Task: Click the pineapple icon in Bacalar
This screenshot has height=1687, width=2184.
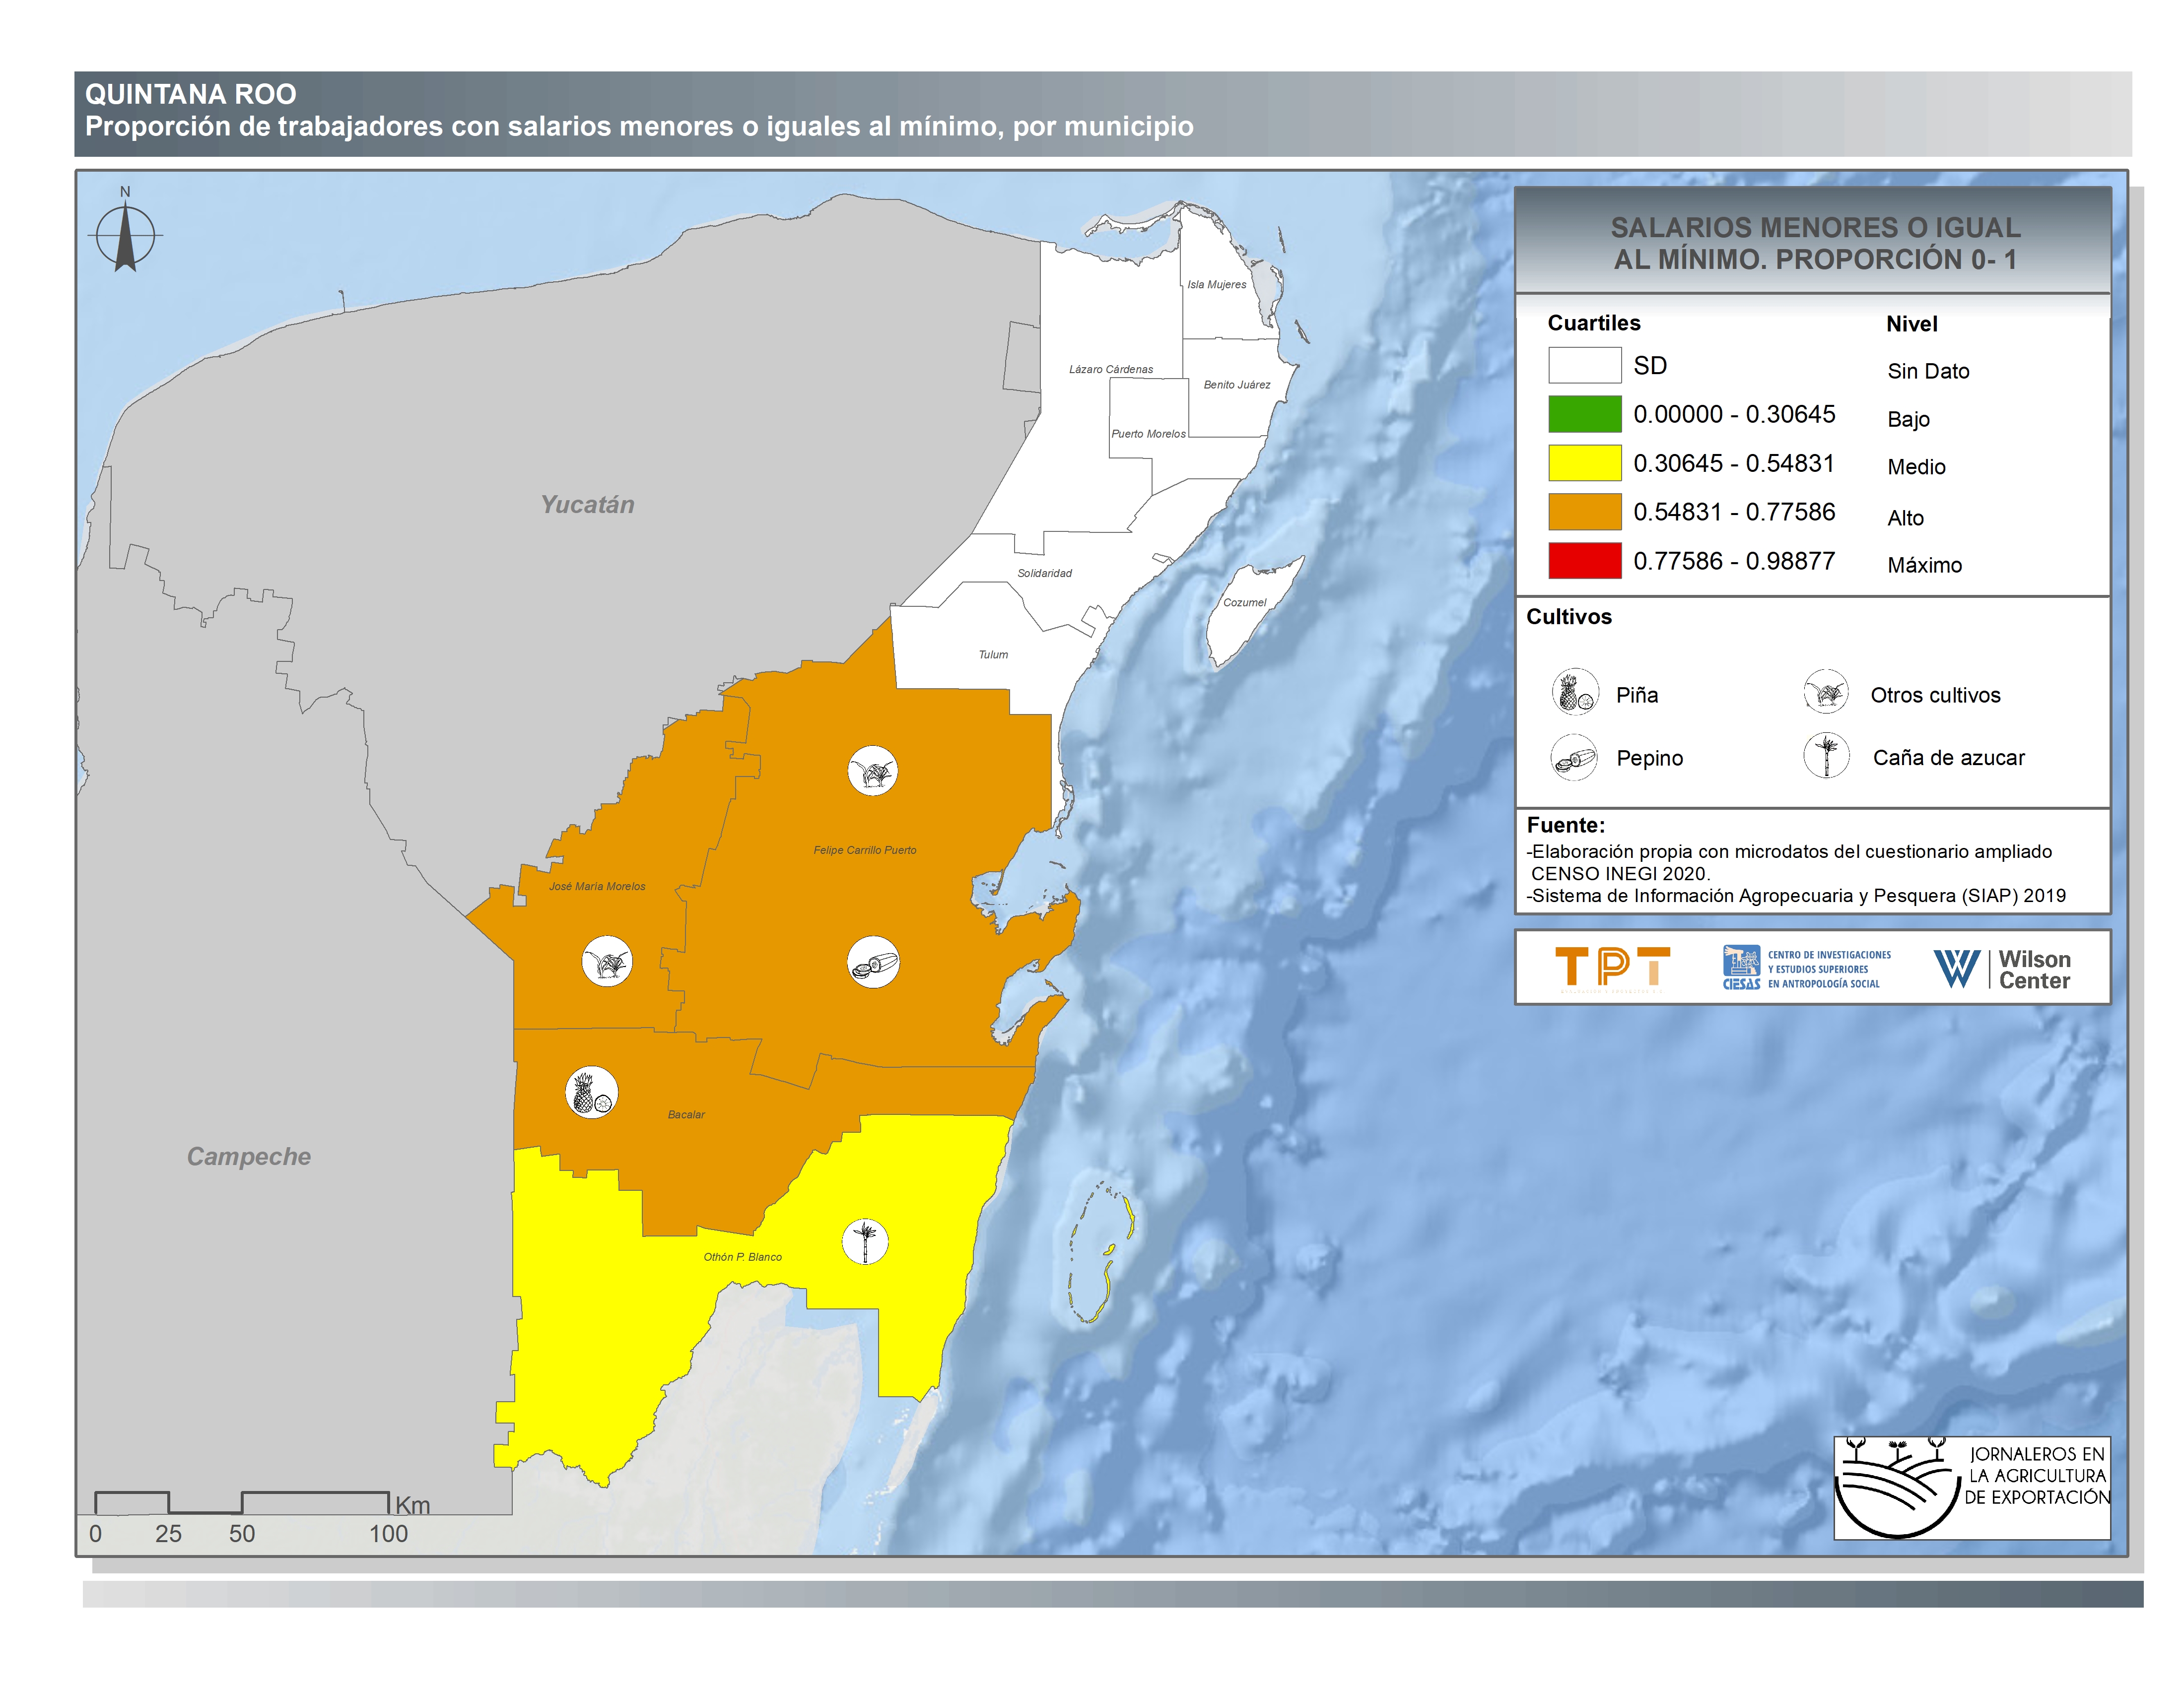Action: tap(591, 1093)
